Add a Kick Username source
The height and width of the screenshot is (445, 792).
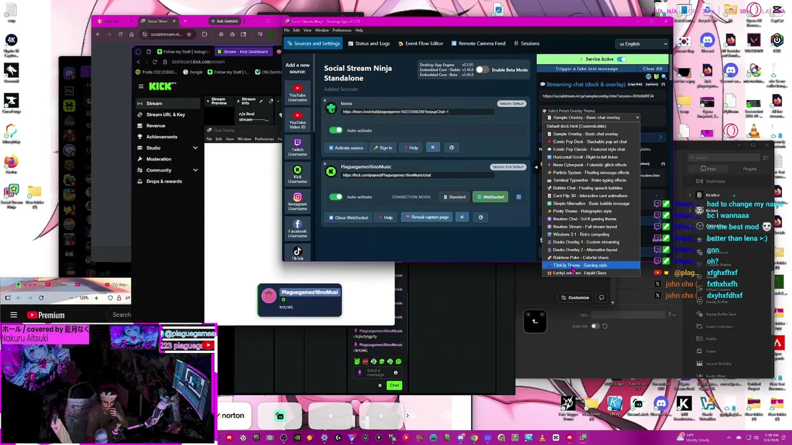coord(297,174)
